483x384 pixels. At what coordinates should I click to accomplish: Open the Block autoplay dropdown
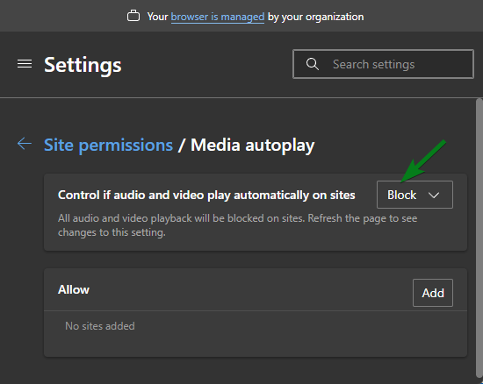[x=415, y=195]
